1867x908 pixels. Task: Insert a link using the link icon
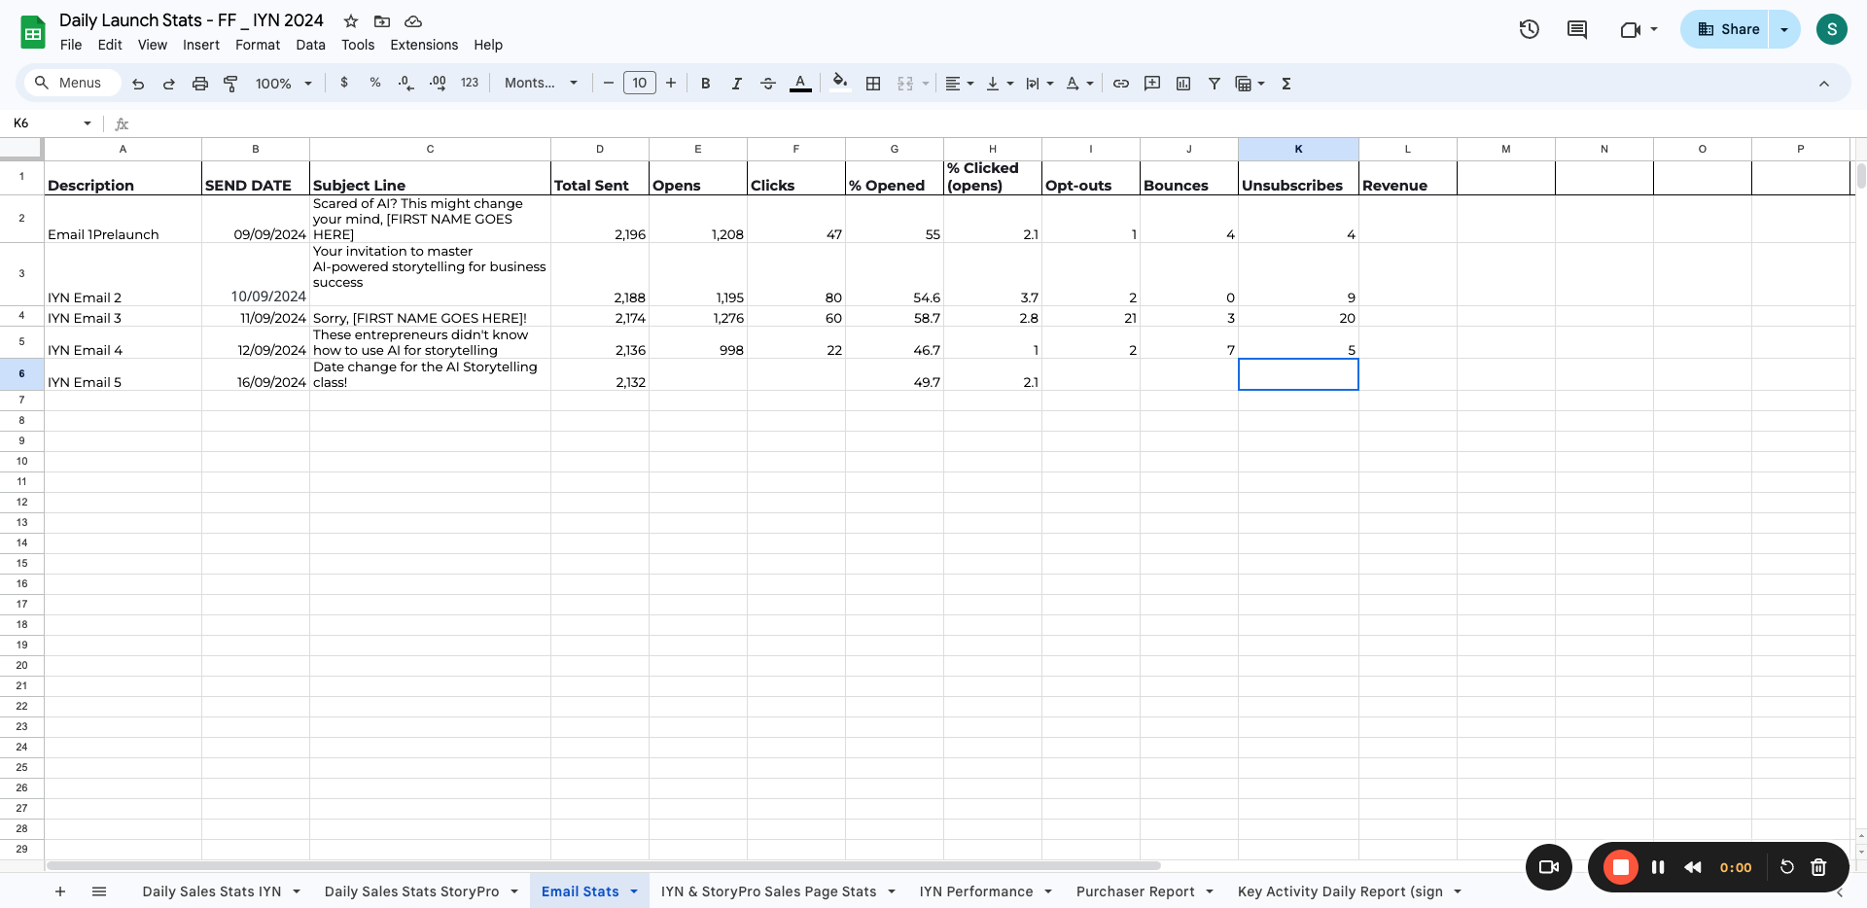coord(1121,84)
